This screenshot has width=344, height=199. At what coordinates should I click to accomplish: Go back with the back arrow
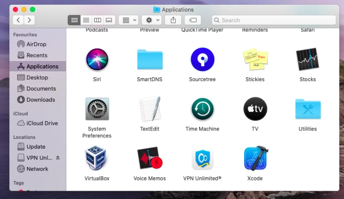pos(19,20)
